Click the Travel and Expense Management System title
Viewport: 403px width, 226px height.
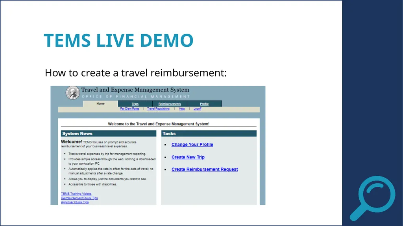[x=135, y=90]
